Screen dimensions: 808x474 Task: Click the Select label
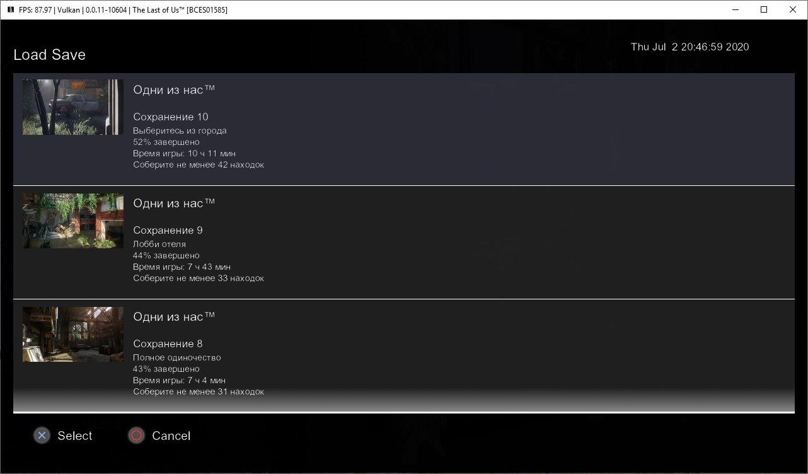pos(75,436)
